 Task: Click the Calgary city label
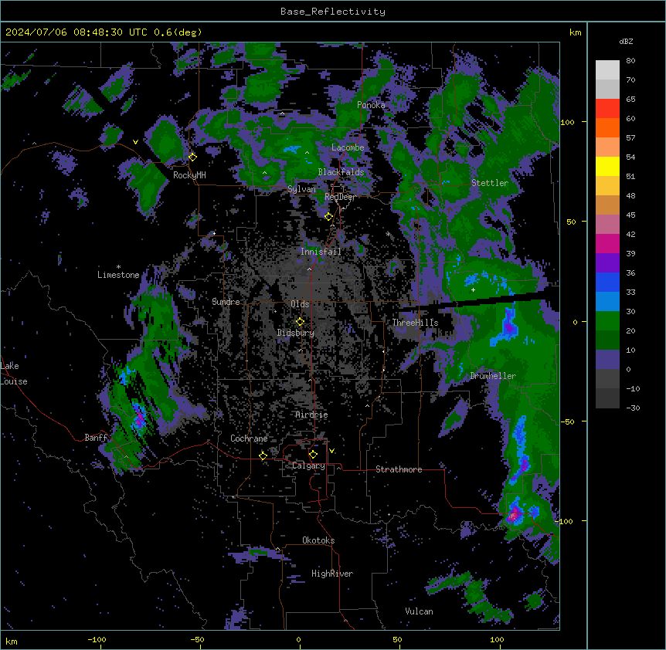pyautogui.click(x=308, y=465)
